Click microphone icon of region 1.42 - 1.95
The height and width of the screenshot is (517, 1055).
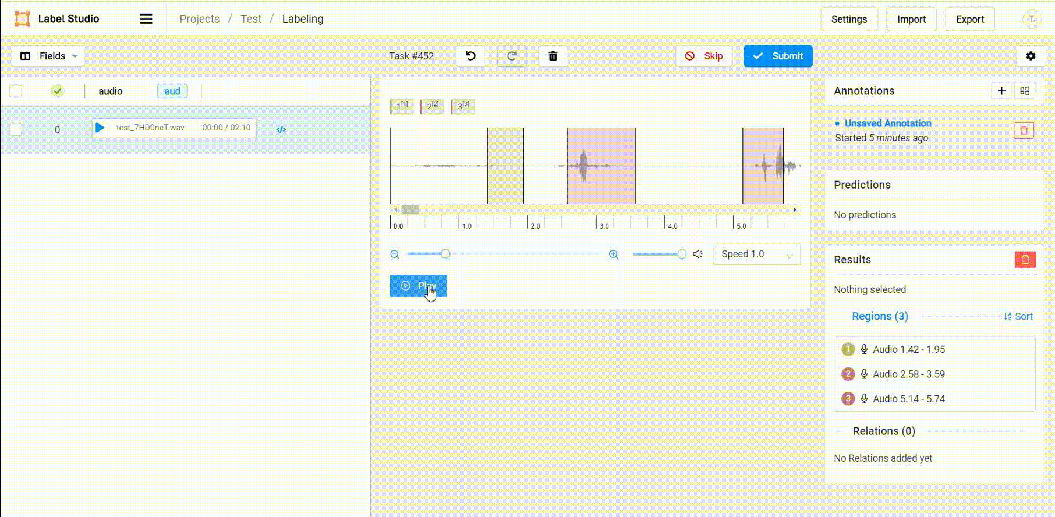coord(864,349)
